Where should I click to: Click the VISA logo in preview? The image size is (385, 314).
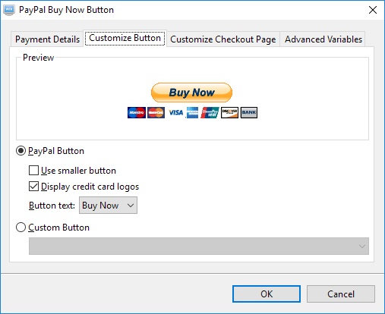coord(175,112)
